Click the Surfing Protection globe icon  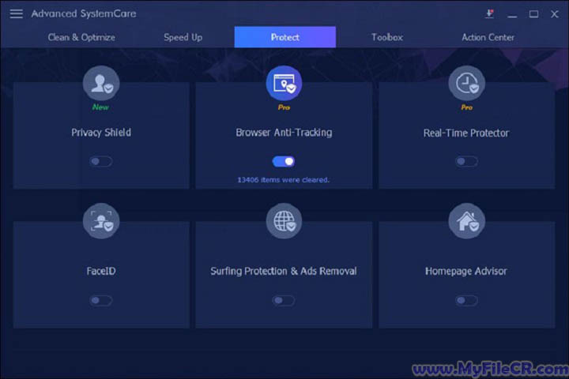[x=284, y=221]
